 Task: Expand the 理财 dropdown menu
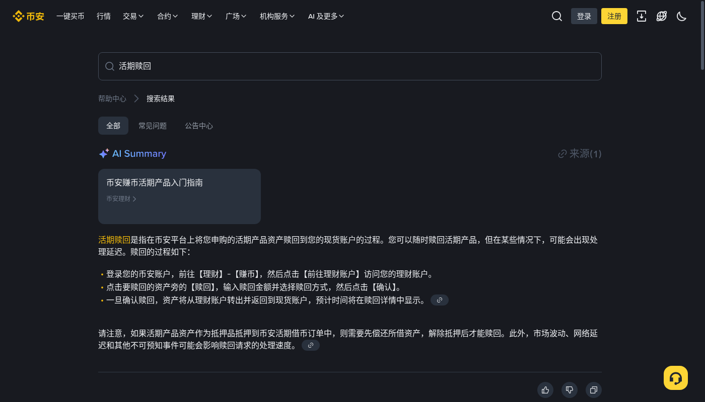pyautogui.click(x=202, y=16)
